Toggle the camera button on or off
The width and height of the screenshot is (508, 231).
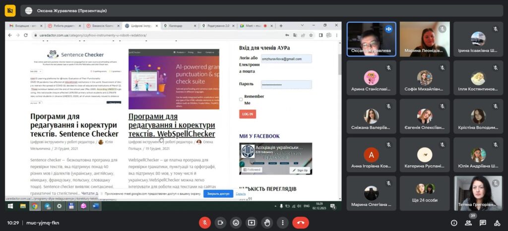coord(220,223)
